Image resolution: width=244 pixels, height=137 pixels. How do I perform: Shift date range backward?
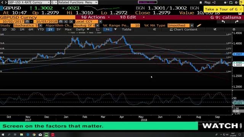click(x=66, y=21)
